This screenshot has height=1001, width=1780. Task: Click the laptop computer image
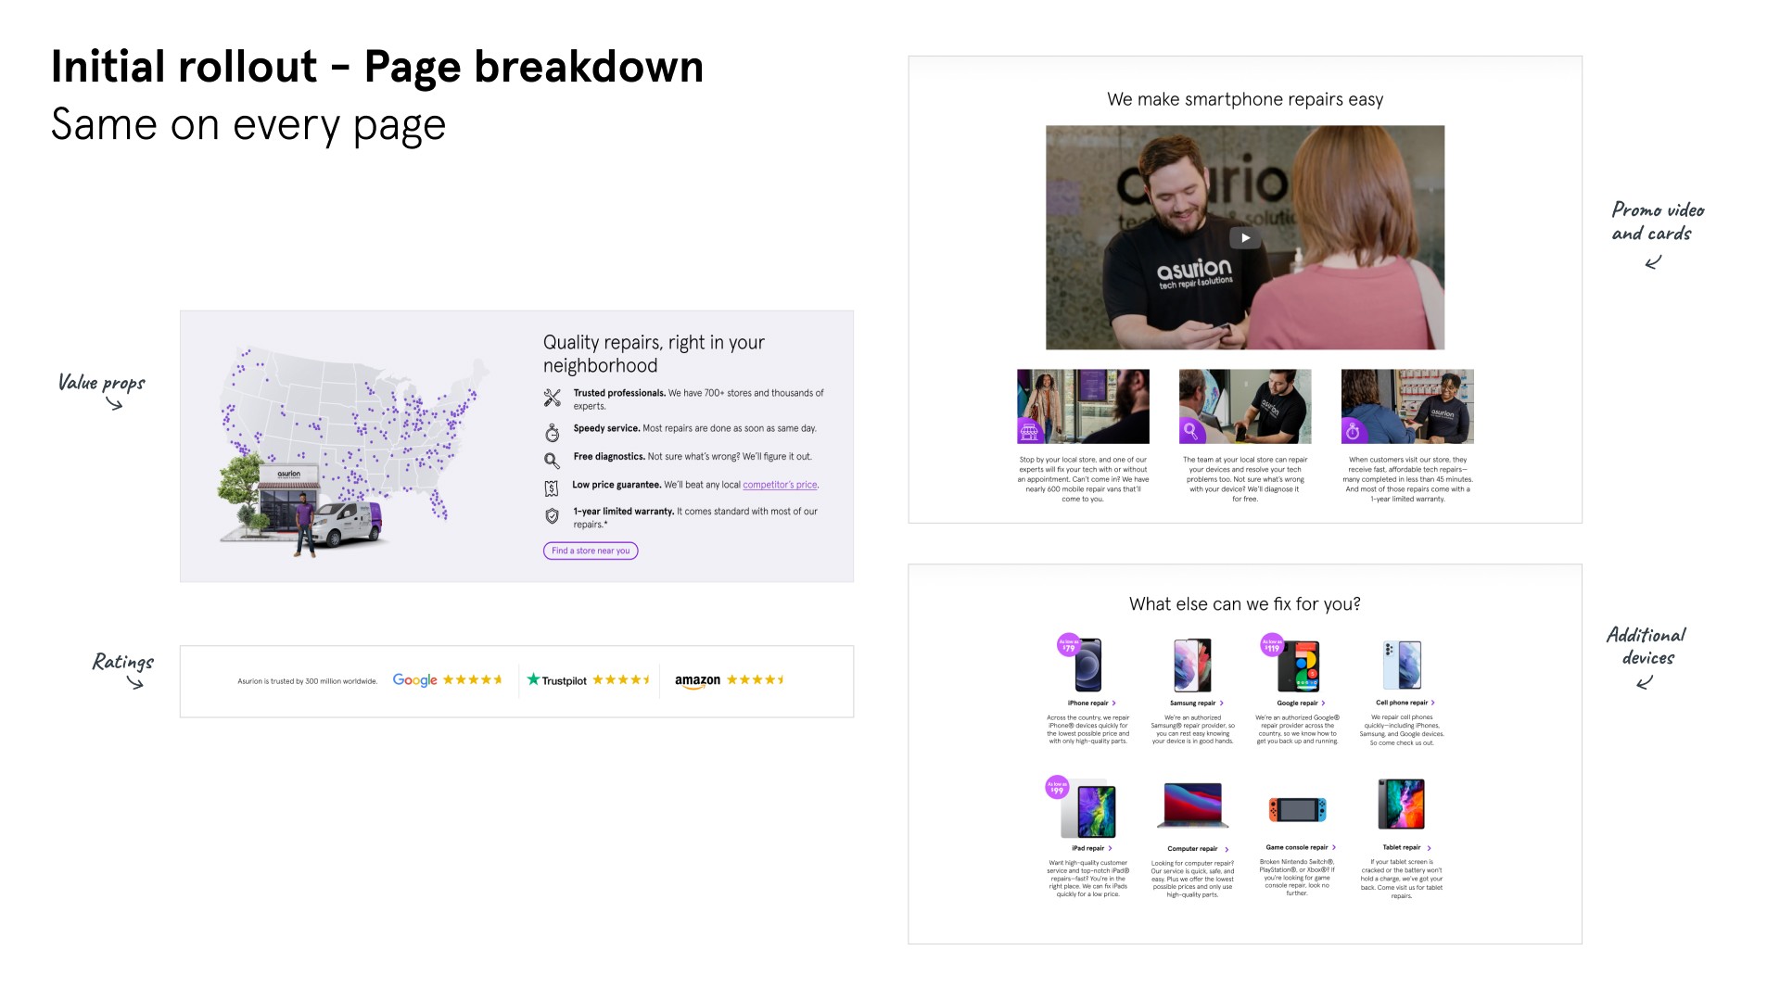click(x=1193, y=805)
